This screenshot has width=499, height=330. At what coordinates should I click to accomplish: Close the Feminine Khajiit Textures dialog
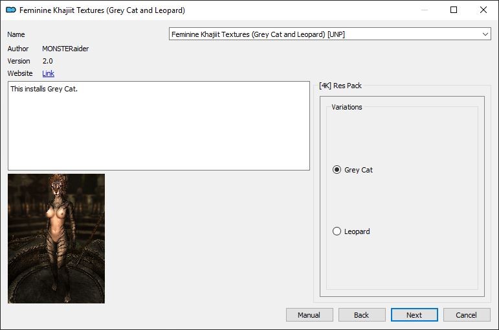[483, 10]
